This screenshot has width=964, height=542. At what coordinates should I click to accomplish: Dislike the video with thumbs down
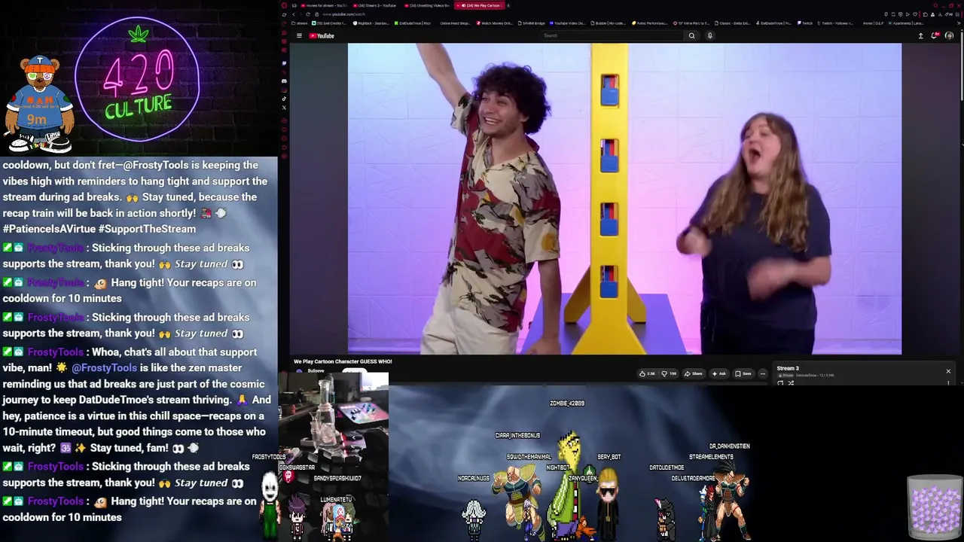[669, 373]
